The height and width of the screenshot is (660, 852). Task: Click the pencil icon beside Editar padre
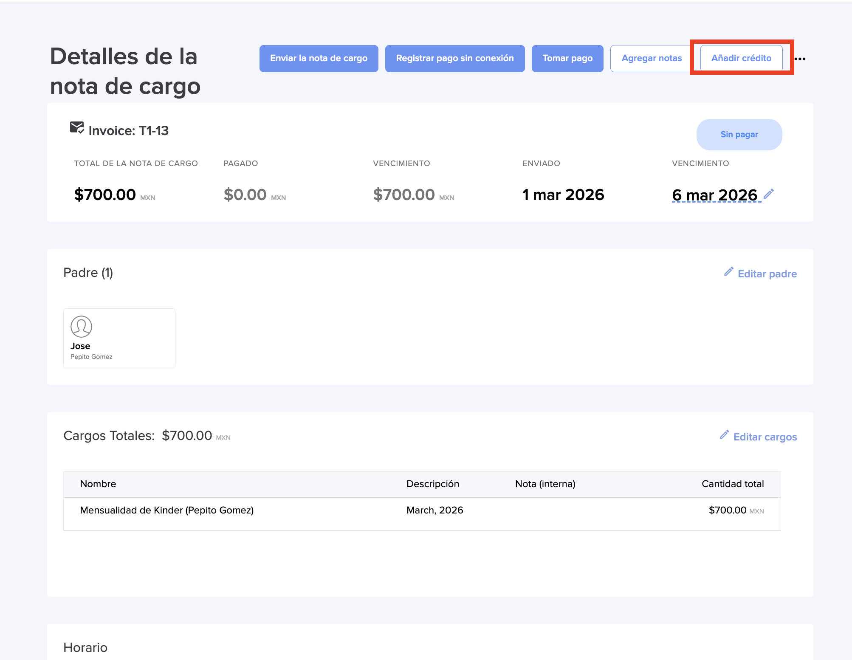[728, 272]
